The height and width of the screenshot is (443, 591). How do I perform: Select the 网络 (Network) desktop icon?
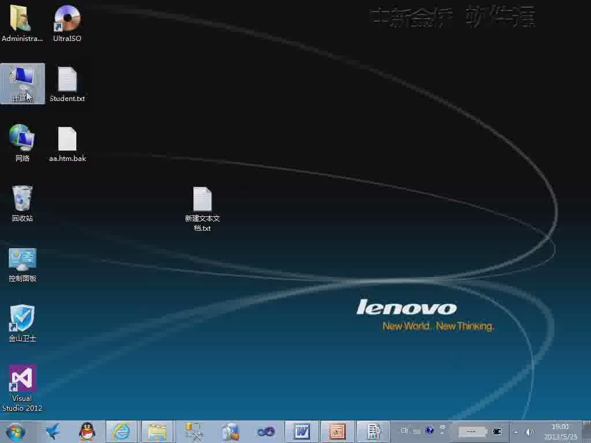click(x=23, y=143)
